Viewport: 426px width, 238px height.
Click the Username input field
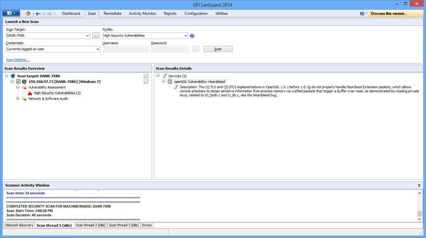coord(126,49)
